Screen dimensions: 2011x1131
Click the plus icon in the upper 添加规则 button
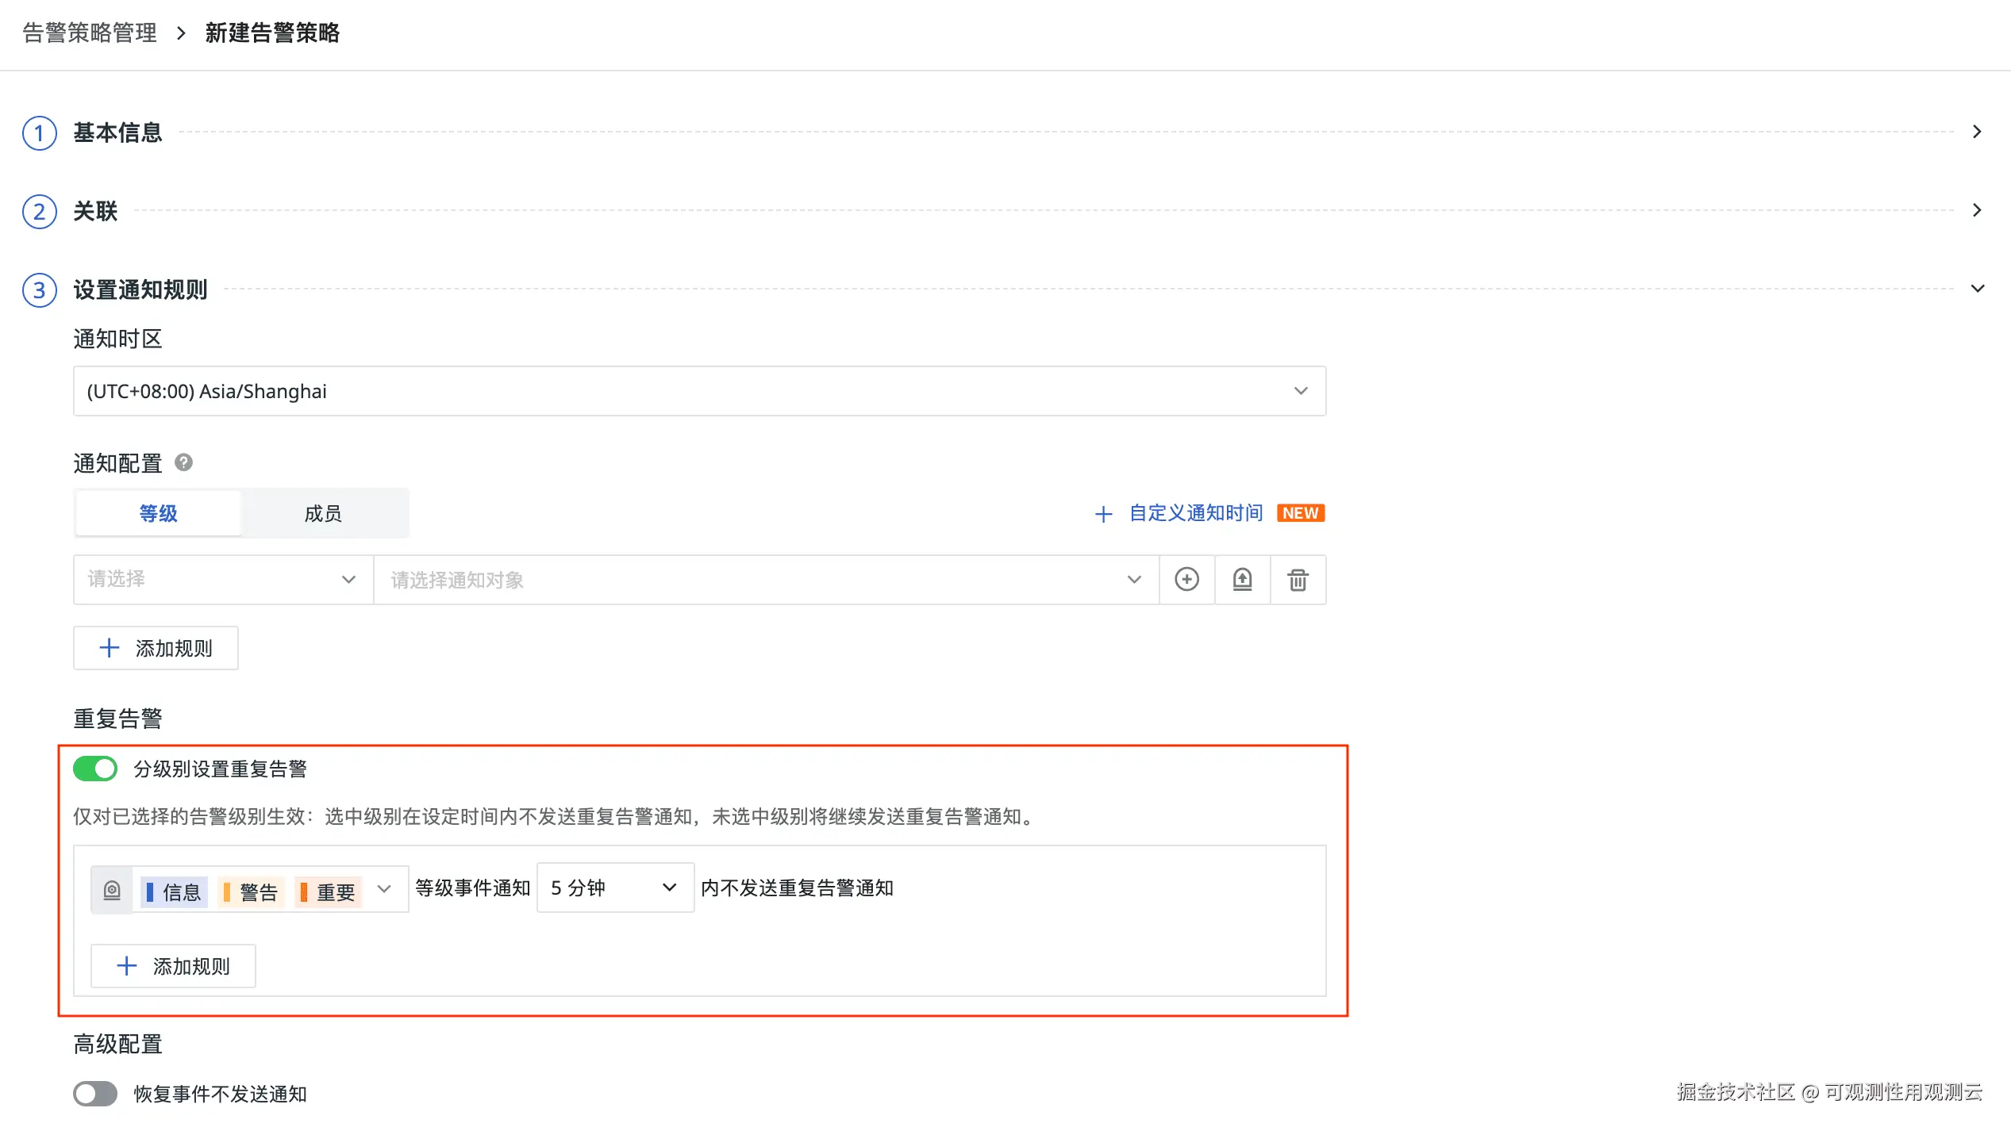point(110,648)
